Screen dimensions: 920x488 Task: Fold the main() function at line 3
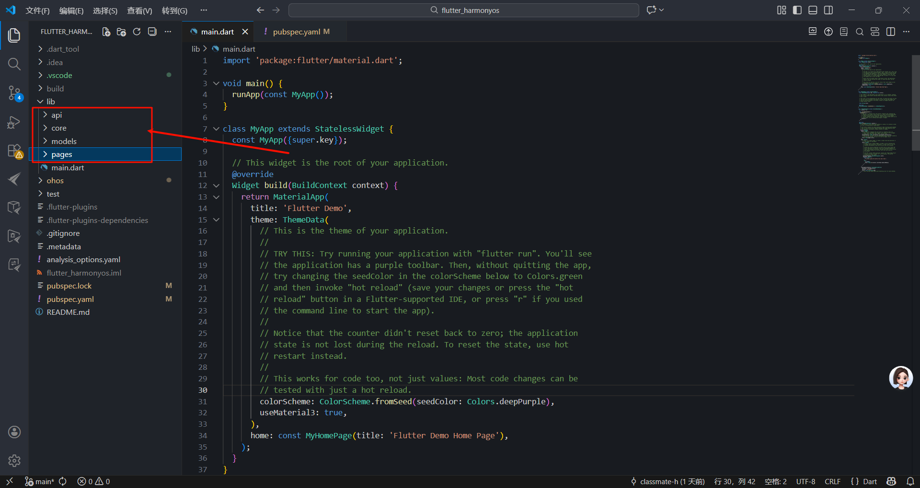click(216, 83)
